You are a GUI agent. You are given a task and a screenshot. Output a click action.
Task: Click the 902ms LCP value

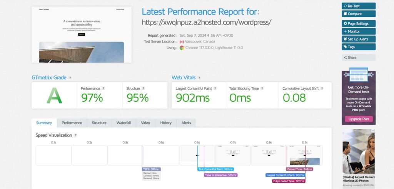pyautogui.click(x=192, y=98)
